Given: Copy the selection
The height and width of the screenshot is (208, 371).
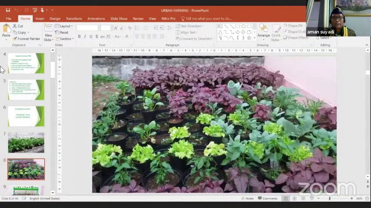Looking at the screenshot, I should 20,33.
